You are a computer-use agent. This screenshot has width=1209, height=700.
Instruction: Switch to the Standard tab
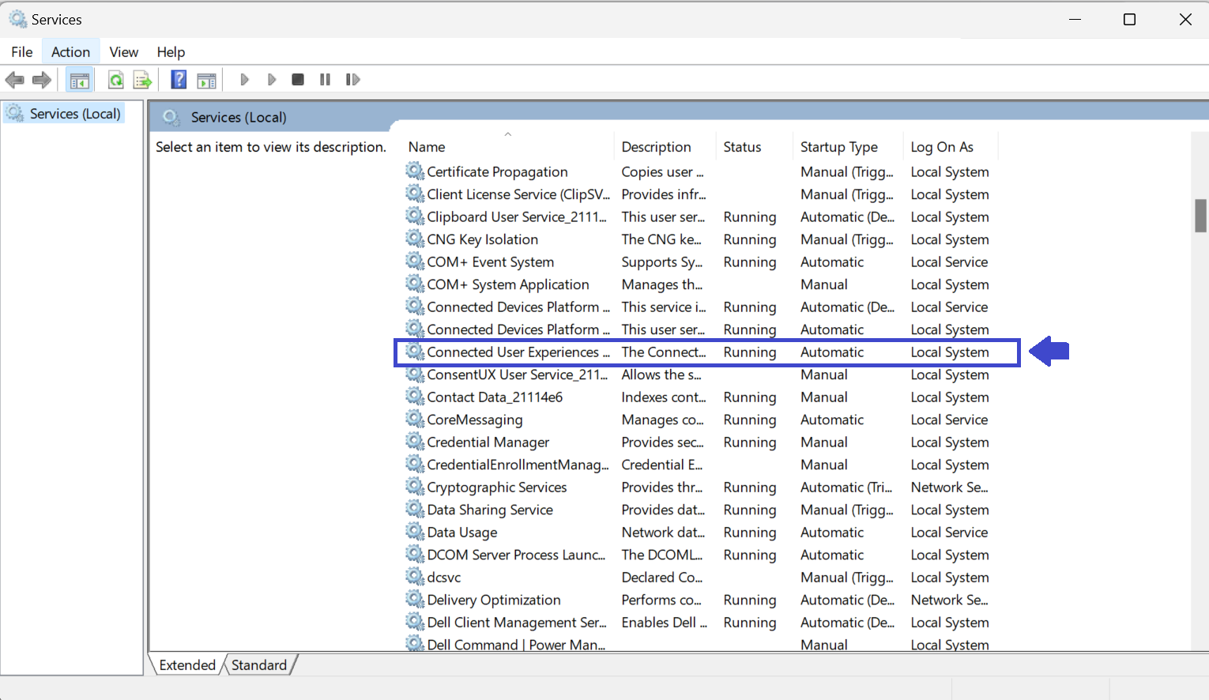(x=259, y=665)
